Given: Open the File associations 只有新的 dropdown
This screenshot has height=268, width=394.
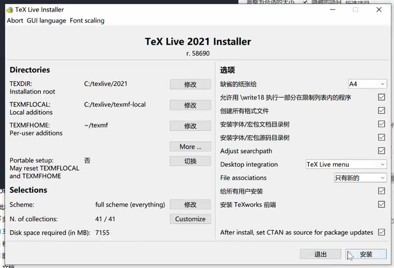Looking at the screenshot, I should tap(360, 178).
